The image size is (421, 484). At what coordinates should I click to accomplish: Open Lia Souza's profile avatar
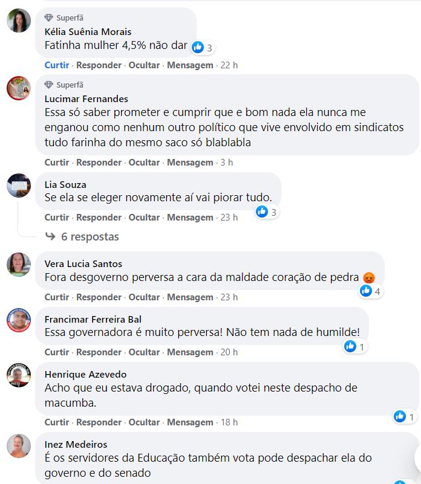pyautogui.click(x=19, y=186)
